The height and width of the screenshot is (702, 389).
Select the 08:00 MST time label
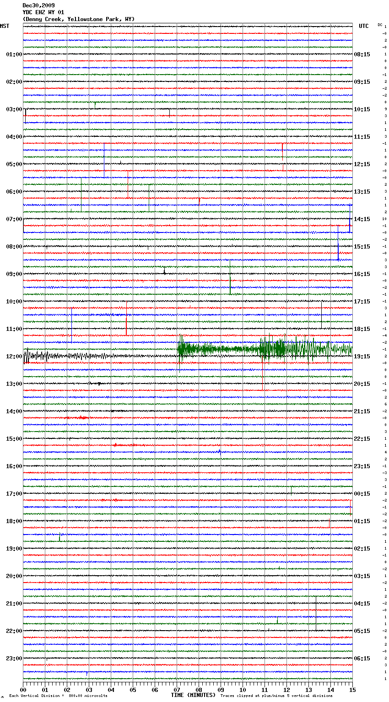click(x=14, y=247)
